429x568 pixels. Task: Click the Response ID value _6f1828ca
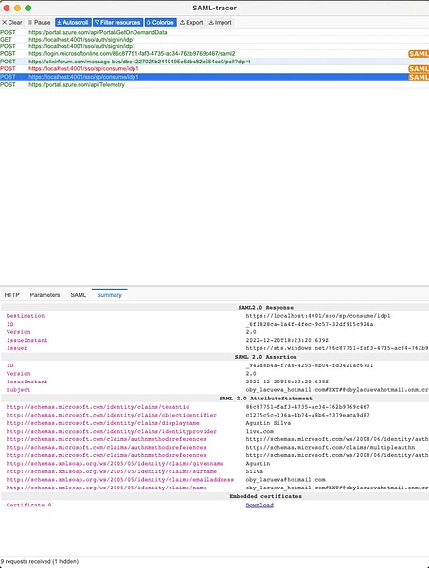click(311, 324)
